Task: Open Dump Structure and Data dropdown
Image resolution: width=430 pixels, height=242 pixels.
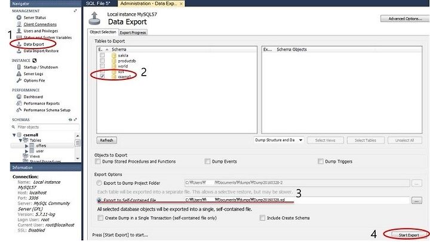Action: coord(279,140)
